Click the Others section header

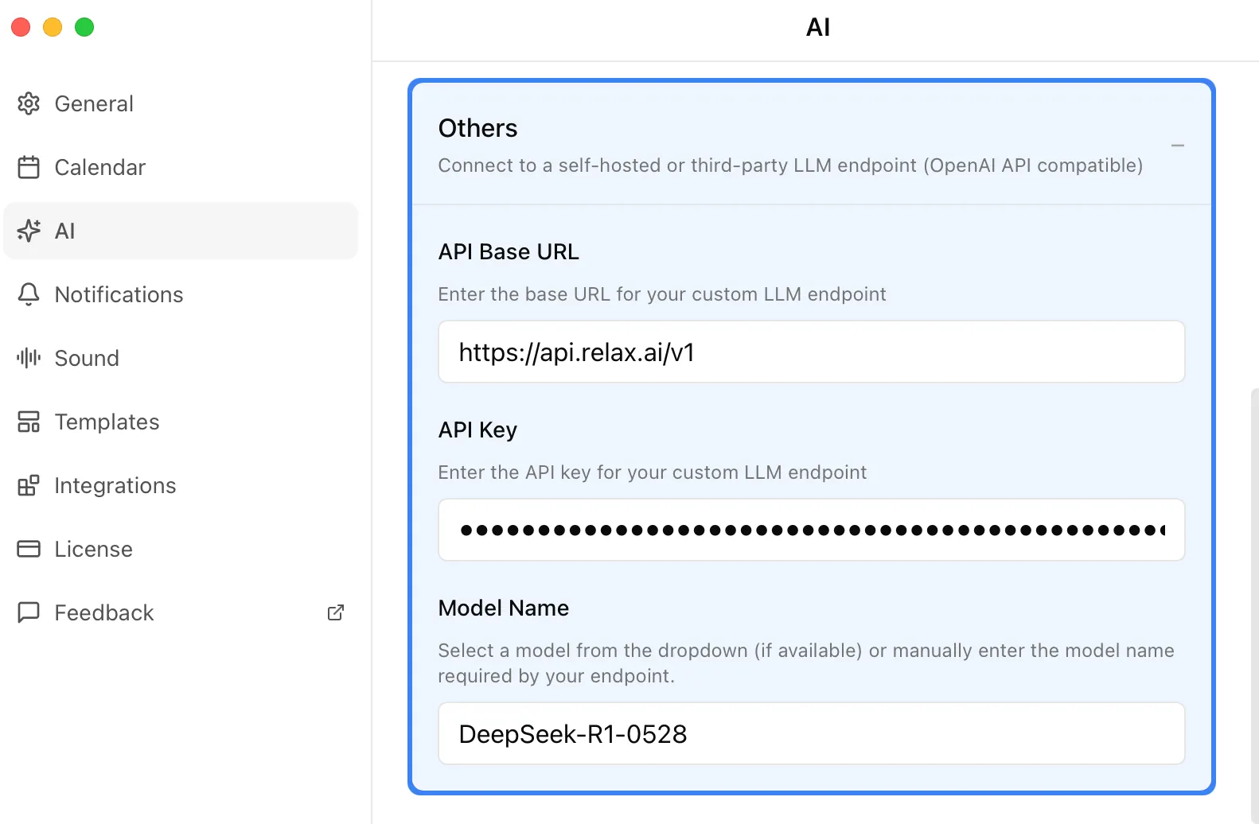coord(477,129)
